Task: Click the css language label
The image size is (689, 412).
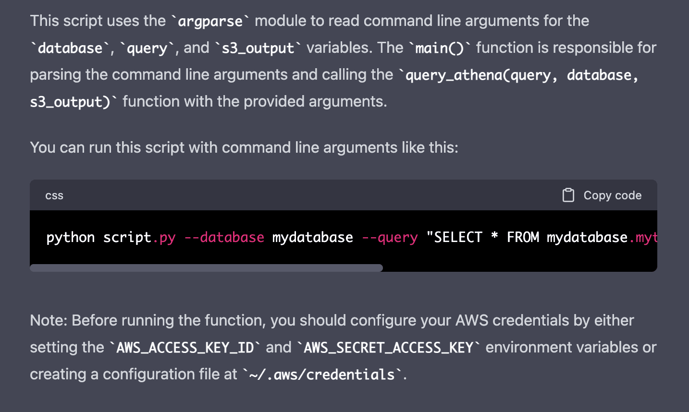Action: pos(54,196)
